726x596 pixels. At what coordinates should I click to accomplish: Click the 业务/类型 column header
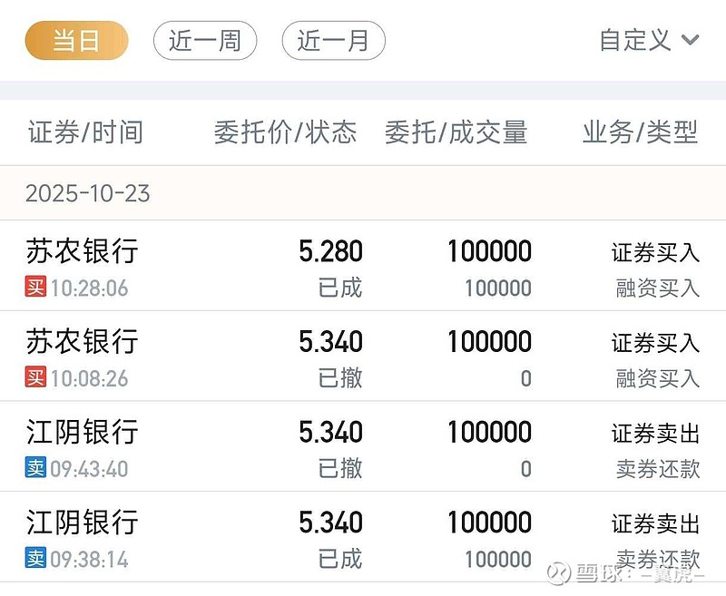point(640,132)
